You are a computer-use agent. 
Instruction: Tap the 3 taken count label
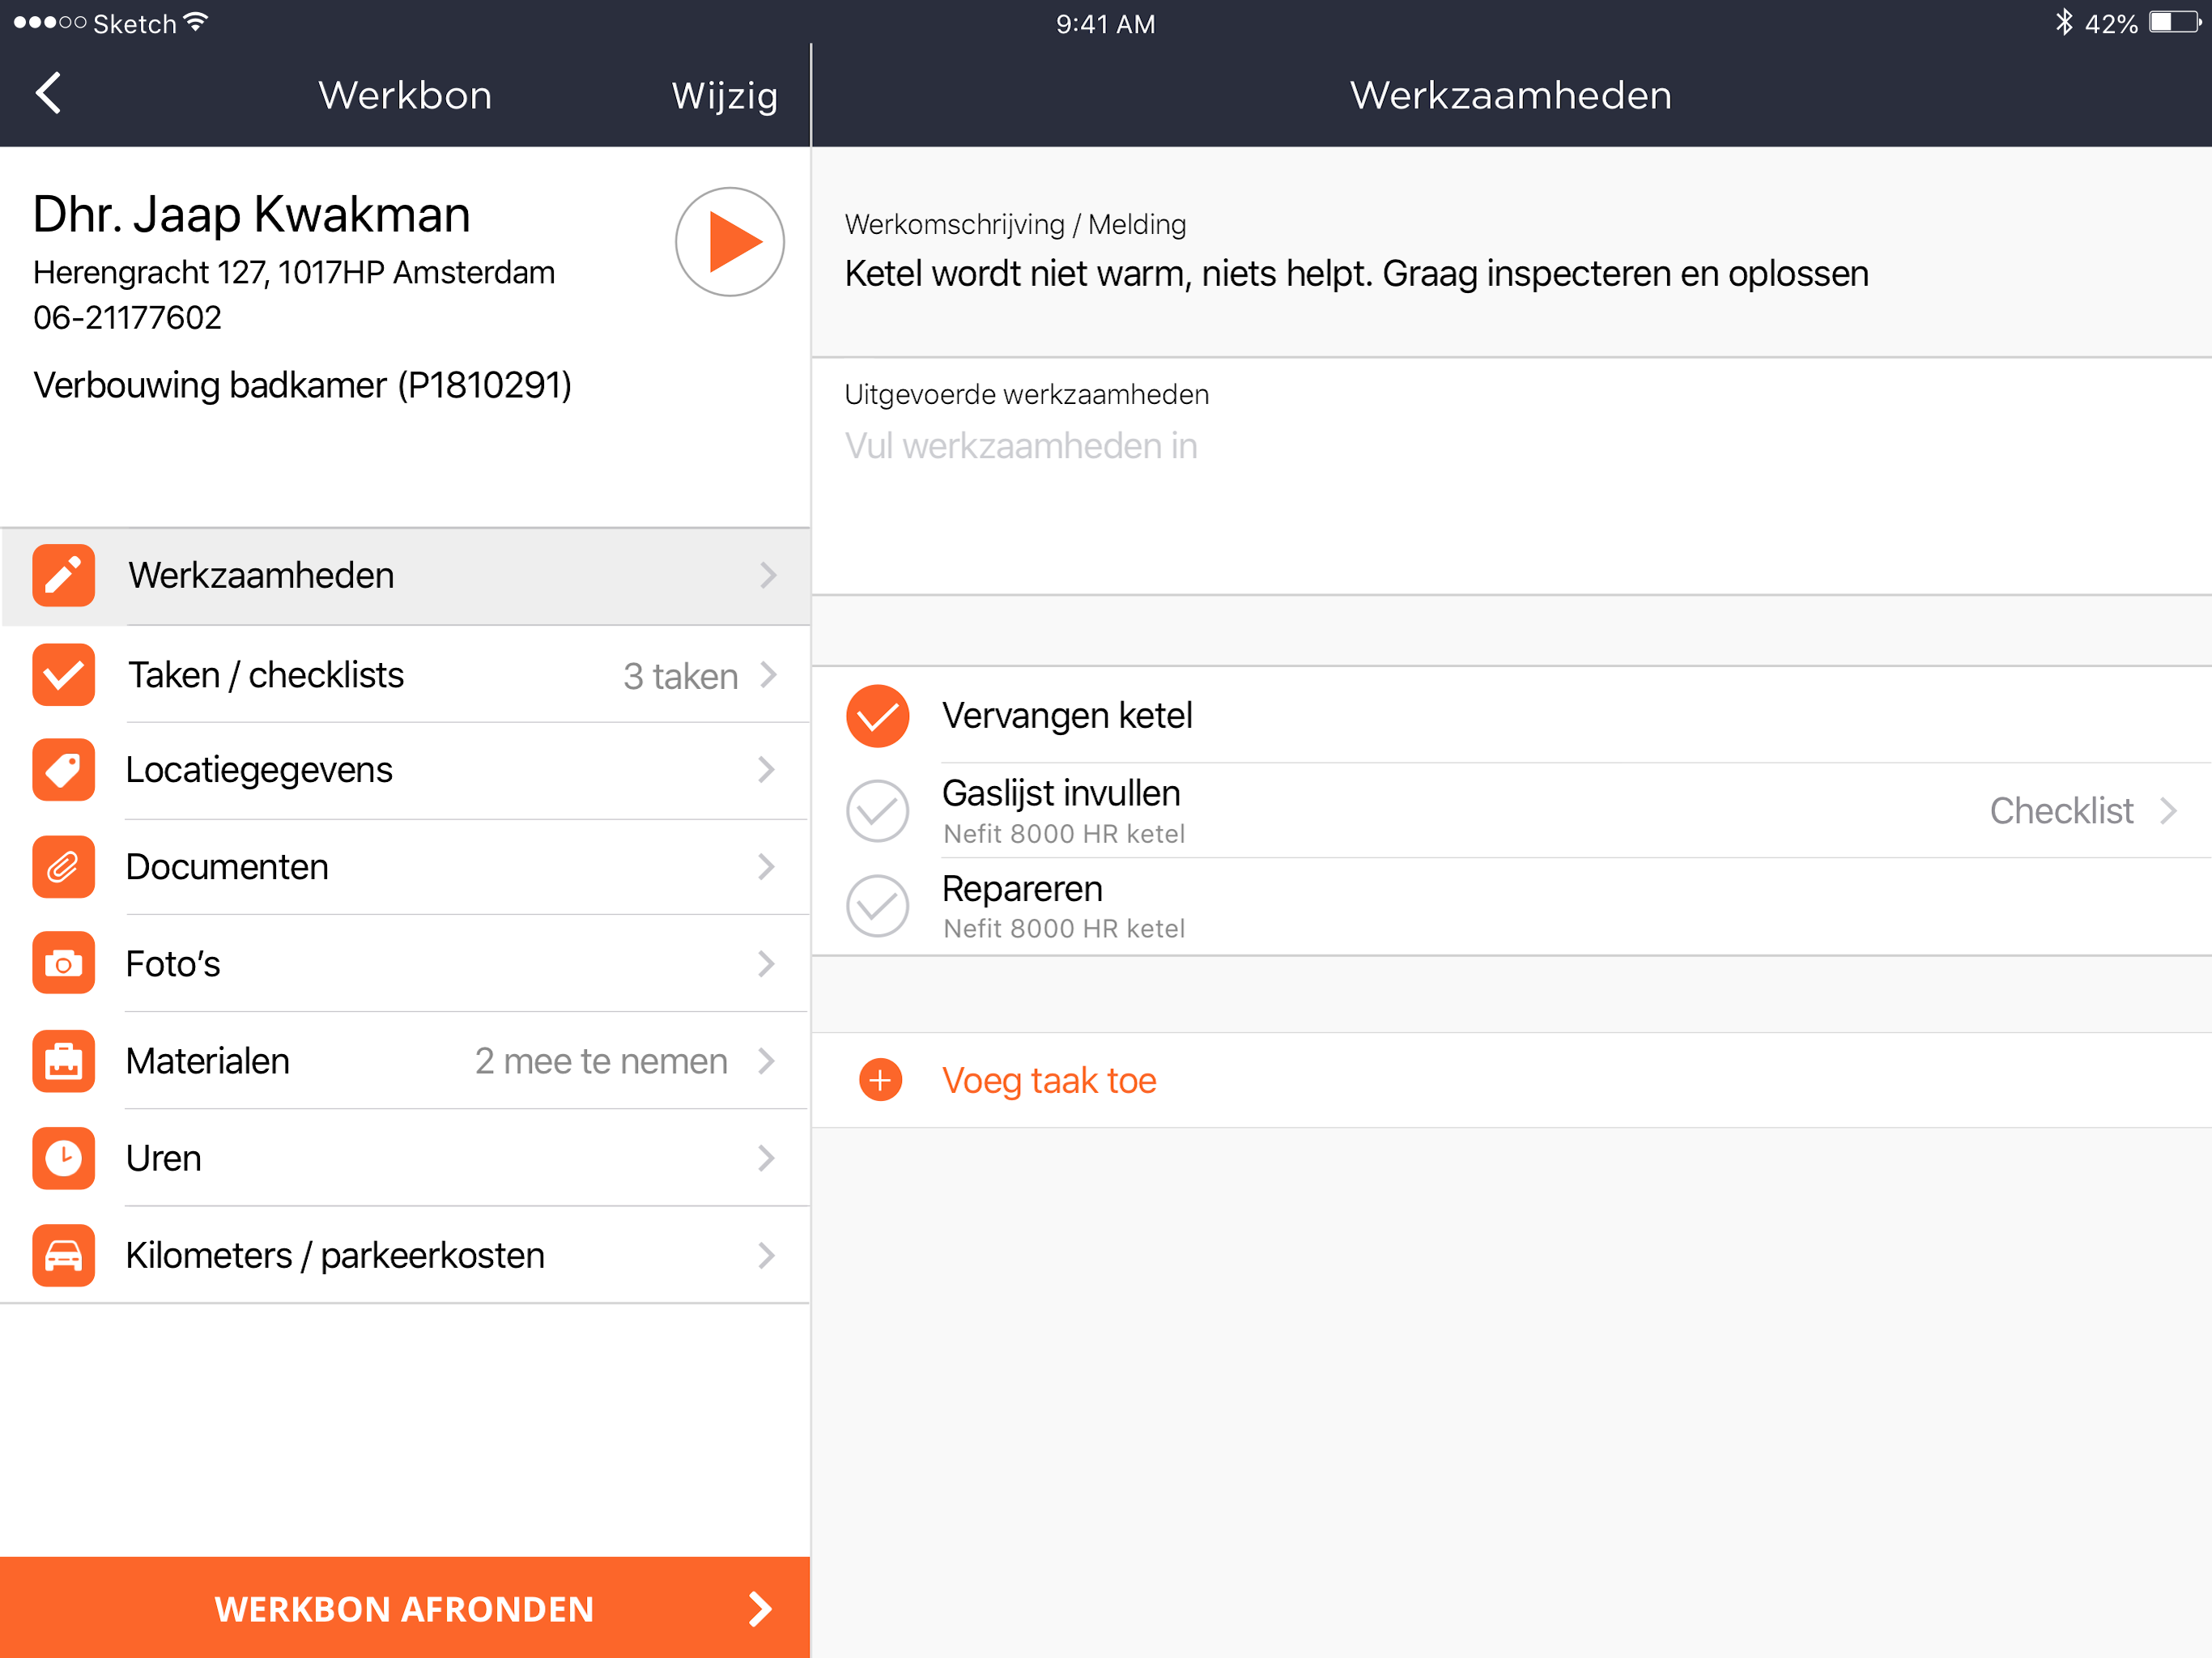(680, 676)
